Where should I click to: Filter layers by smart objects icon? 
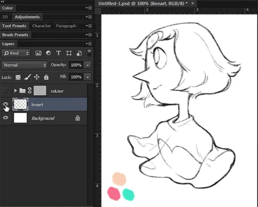pos(79,53)
